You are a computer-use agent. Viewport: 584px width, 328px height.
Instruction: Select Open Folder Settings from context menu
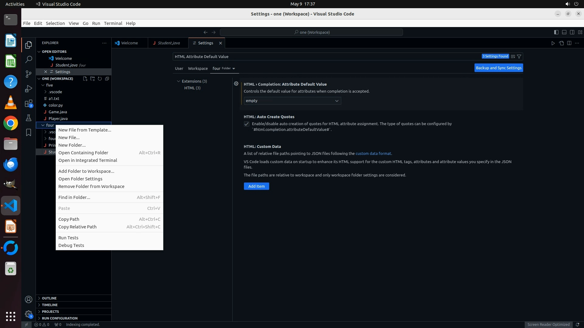(x=80, y=179)
